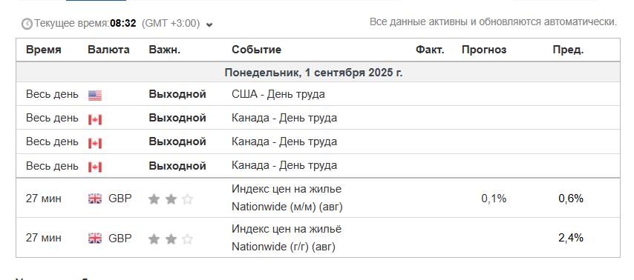The width and height of the screenshot is (634, 280).
Task: Click the last Canada flag icon
Action: coord(95,167)
